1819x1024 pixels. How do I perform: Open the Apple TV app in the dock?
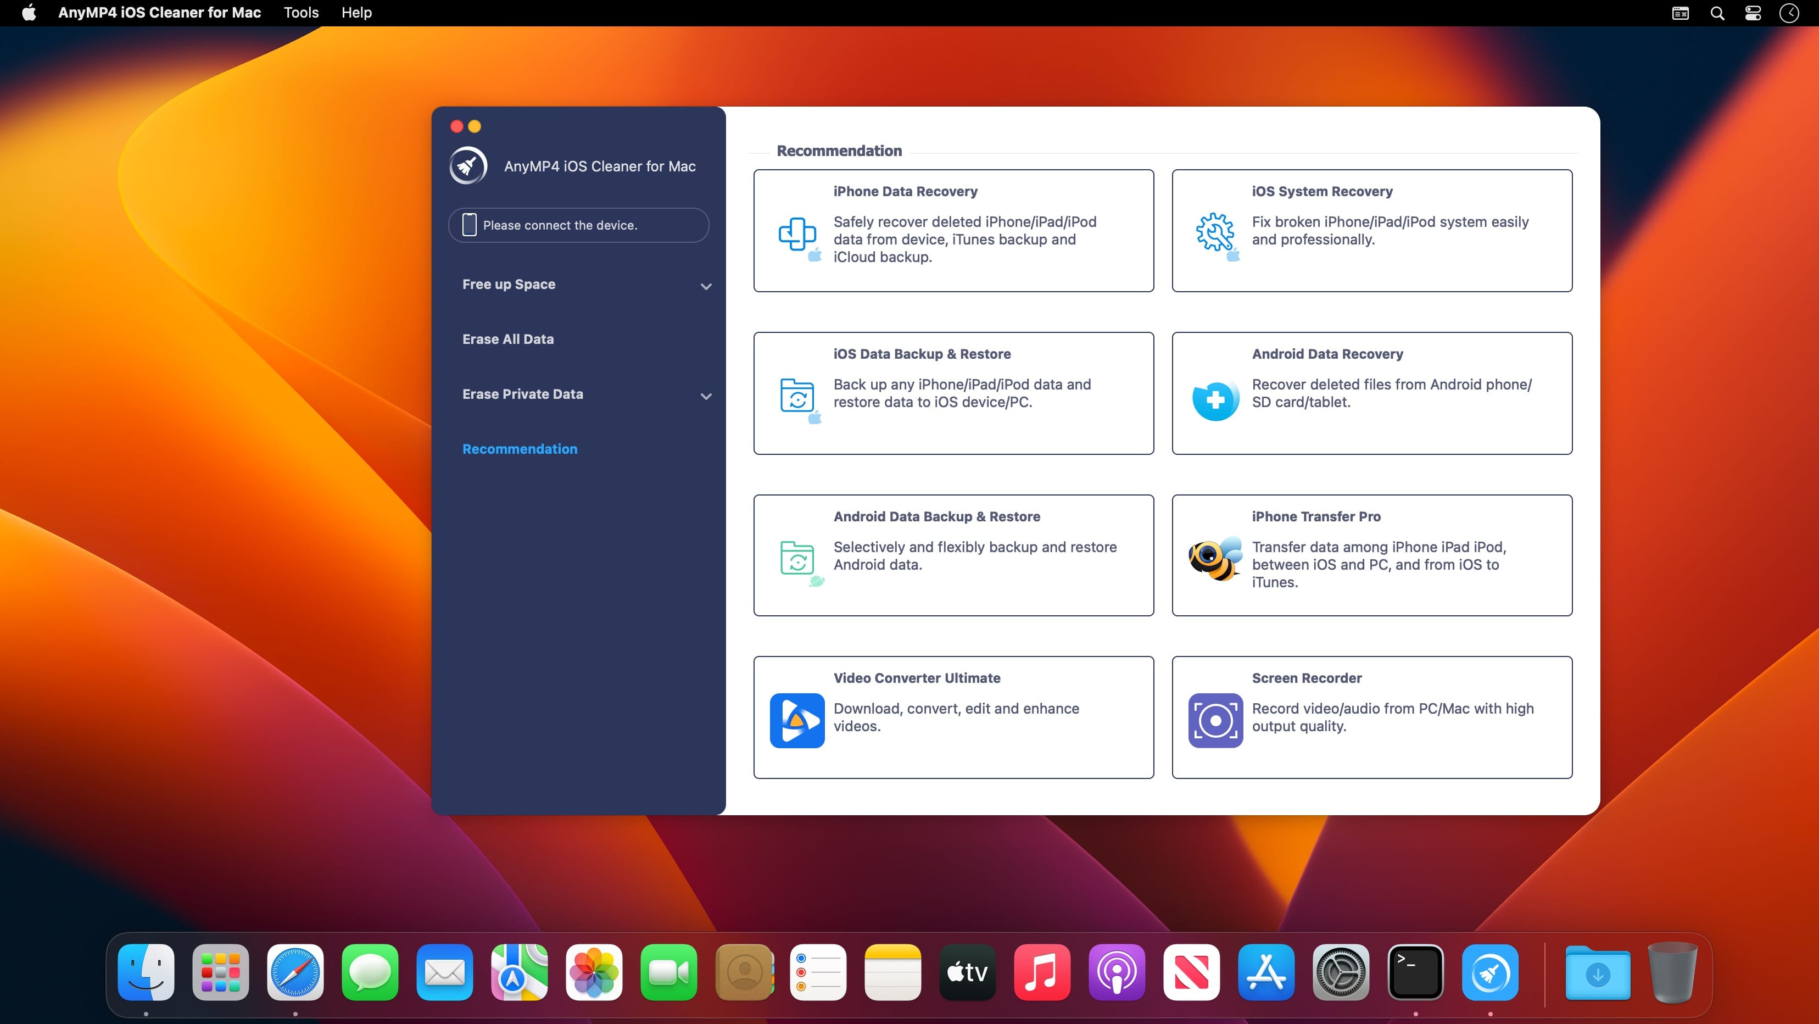pyautogui.click(x=967, y=972)
